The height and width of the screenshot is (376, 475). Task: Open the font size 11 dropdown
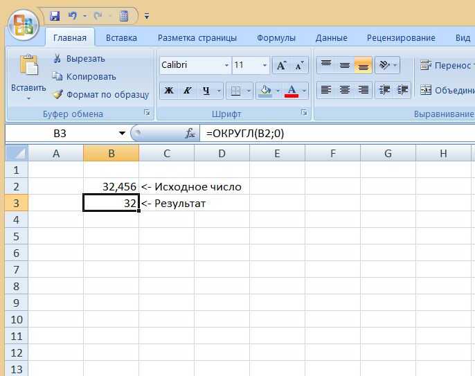pos(265,65)
